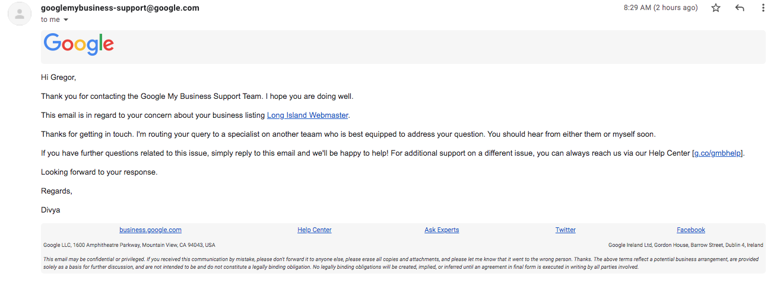Screen dimensions: 777x283
Task: Follow the g.co/gmbhelp link
Action: (718, 153)
